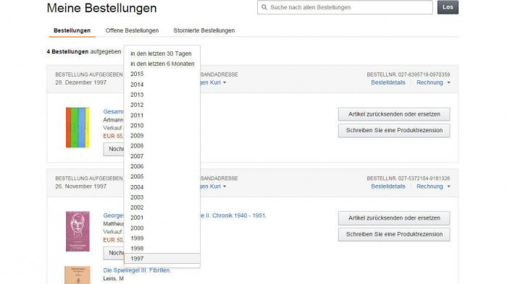
Task: Choose year 2003 from the dropdown list
Action: click(162, 197)
